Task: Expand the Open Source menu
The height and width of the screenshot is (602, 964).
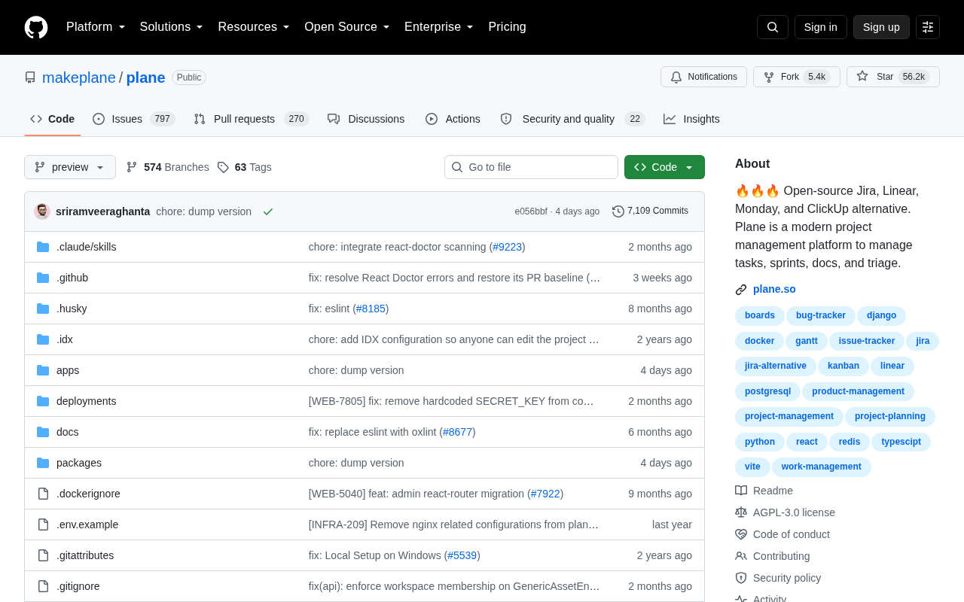Action: [x=347, y=27]
